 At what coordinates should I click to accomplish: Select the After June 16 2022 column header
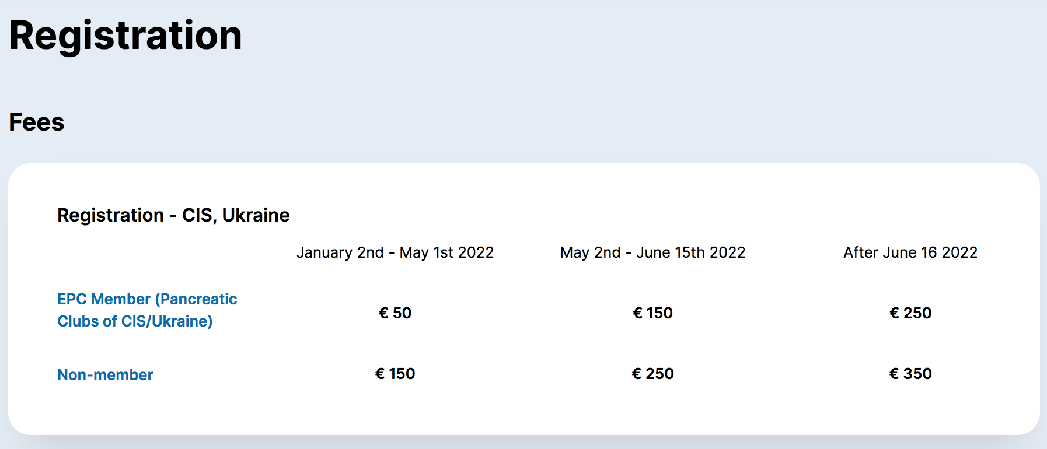tap(910, 252)
